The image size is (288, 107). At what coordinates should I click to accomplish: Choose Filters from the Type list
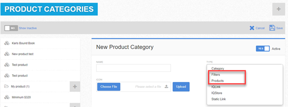(x=216, y=75)
